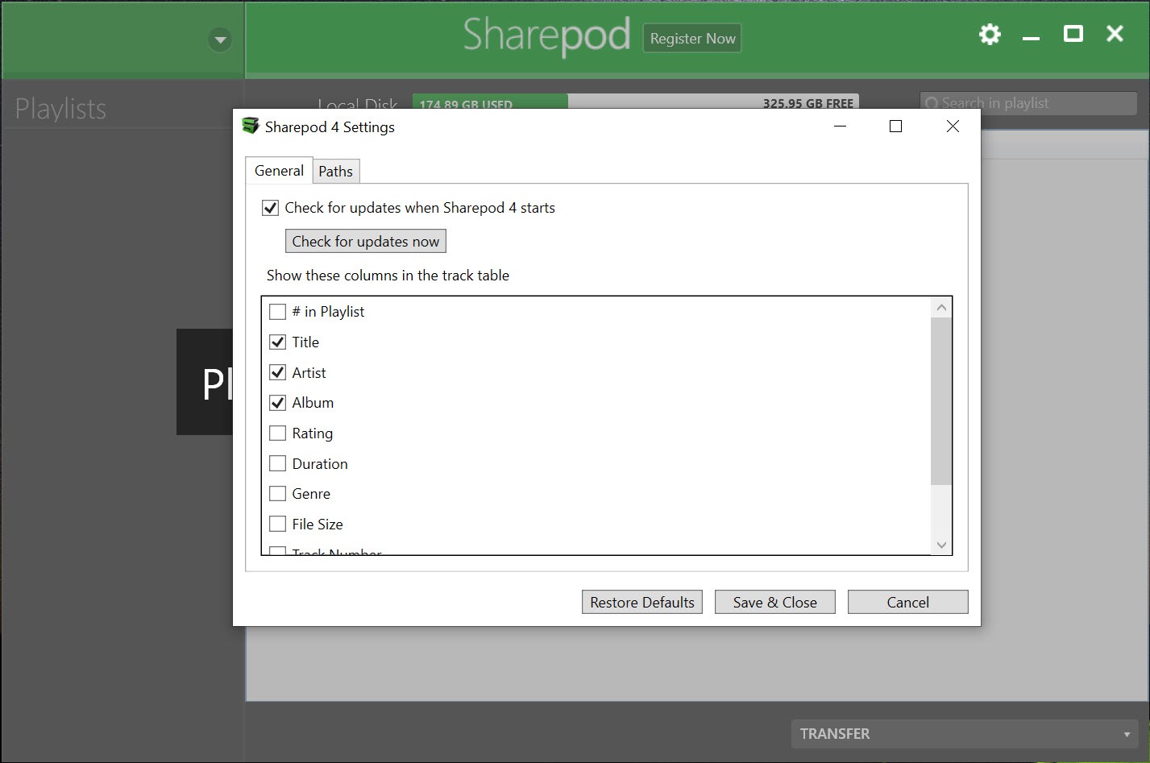Open the Sharepod settings gear icon
Screen dimensions: 1150x763
coord(990,34)
